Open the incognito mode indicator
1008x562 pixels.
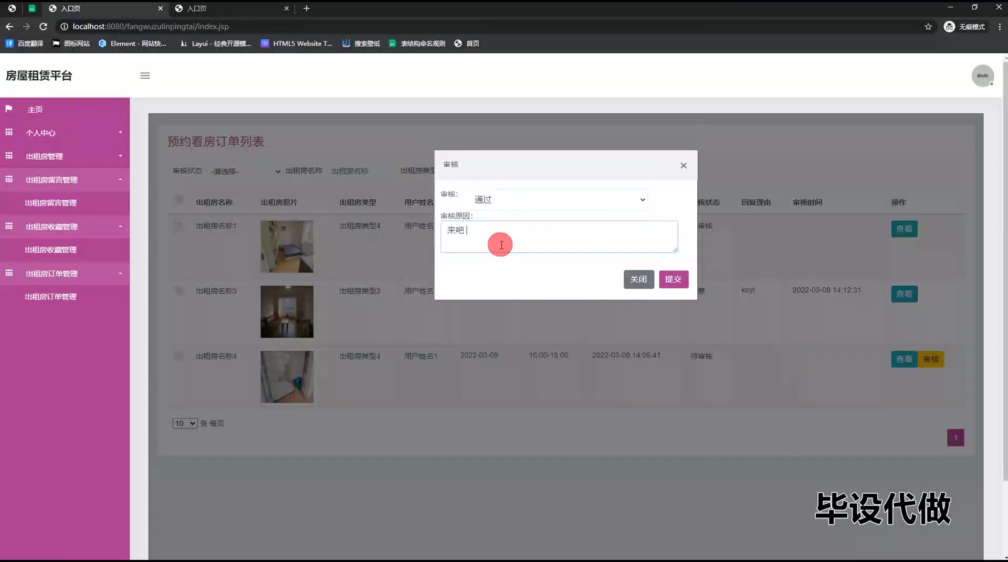[x=964, y=26]
